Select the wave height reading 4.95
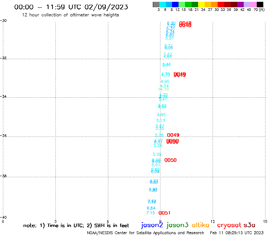The image size is (268, 236). 165,82
